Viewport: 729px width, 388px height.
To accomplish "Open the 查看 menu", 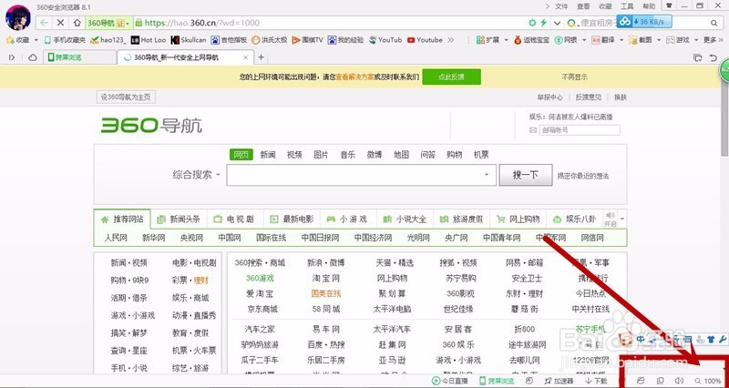I will click(x=583, y=6).
